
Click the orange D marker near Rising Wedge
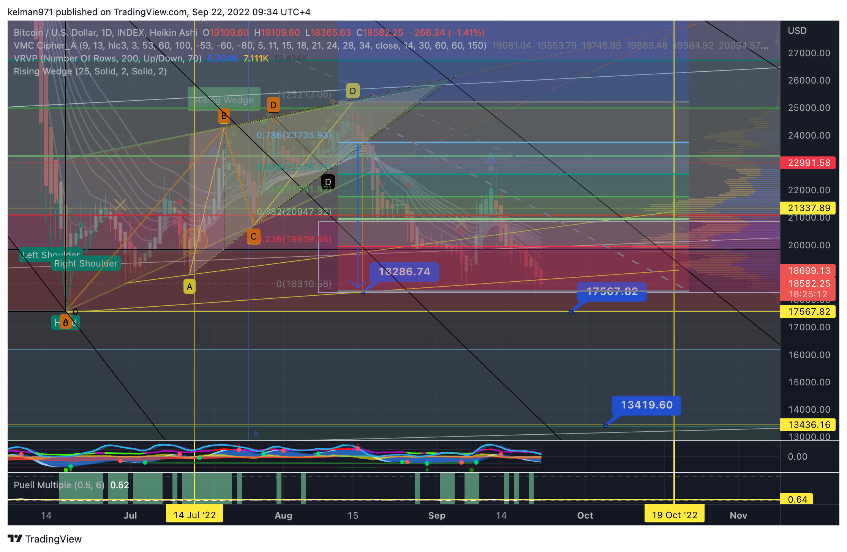point(273,105)
